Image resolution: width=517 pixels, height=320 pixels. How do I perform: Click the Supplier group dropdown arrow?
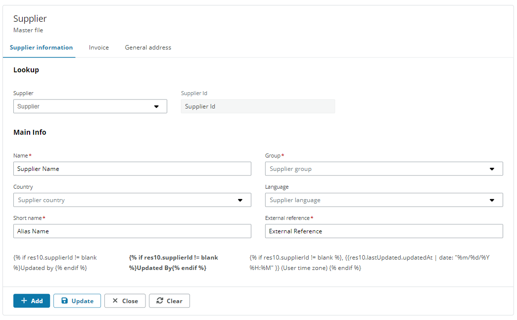[x=492, y=168]
